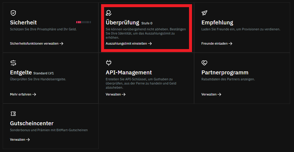Open the API-Management card heading
This screenshot has height=152, width=294.
pyautogui.click(x=129, y=73)
